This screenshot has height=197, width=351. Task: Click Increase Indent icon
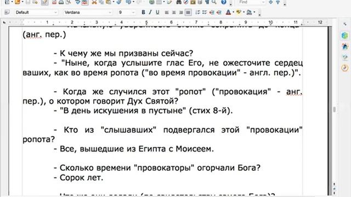click(219, 13)
